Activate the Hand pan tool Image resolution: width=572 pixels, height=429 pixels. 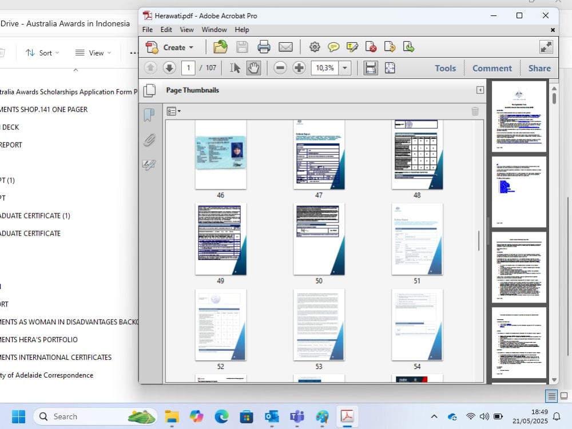253,68
